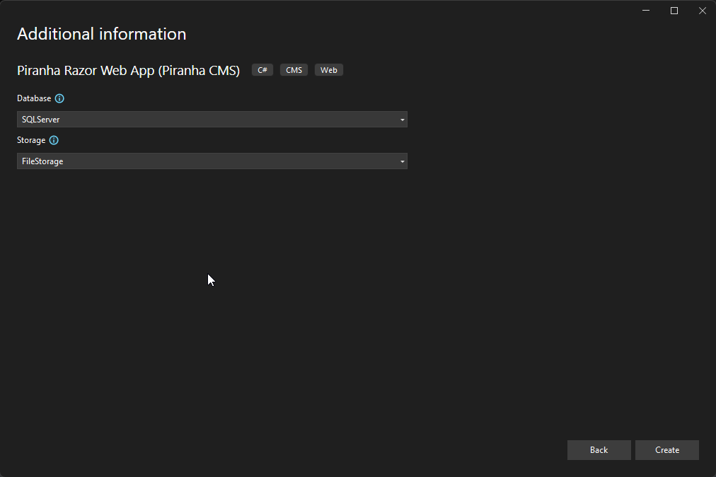Click the CMS category badge
The width and height of the screenshot is (716, 477).
[x=294, y=69]
